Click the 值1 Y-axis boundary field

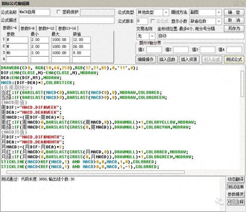pyautogui.click(x=154, y=50)
